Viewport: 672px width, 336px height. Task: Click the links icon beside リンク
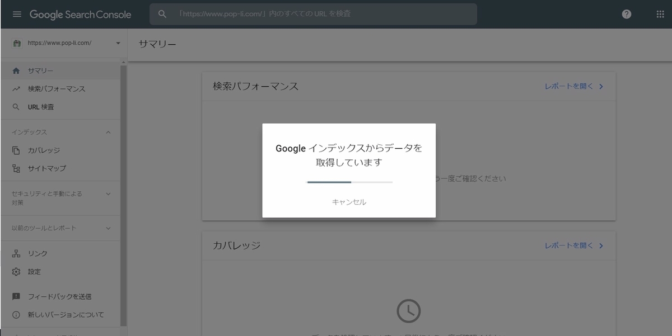(x=16, y=254)
